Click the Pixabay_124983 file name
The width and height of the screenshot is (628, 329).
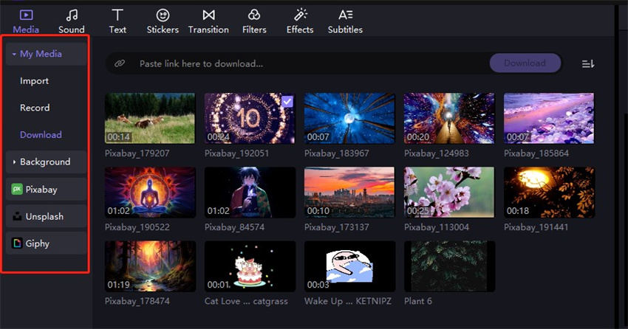pyautogui.click(x=436, y=153)
